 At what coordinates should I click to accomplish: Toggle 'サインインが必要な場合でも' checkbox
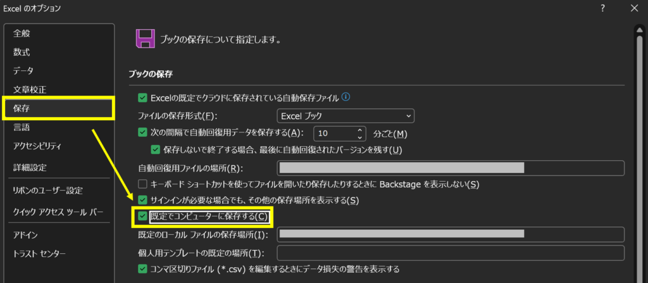coord(142,201)
